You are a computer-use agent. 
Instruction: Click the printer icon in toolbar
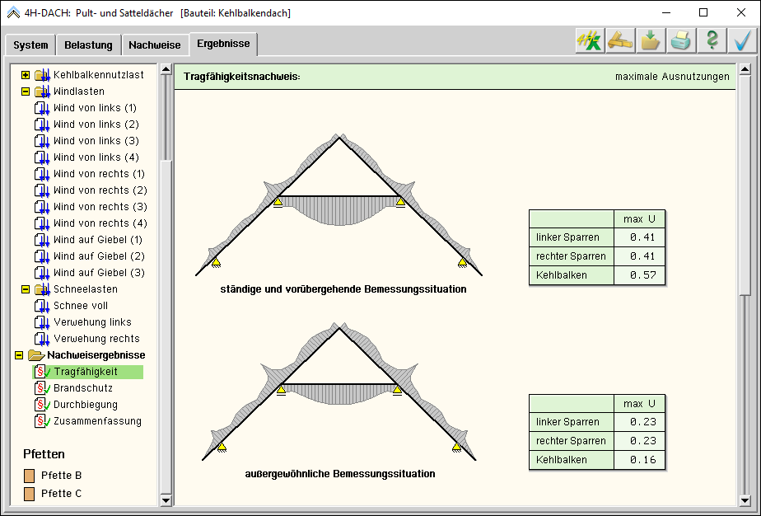point(680,41)
